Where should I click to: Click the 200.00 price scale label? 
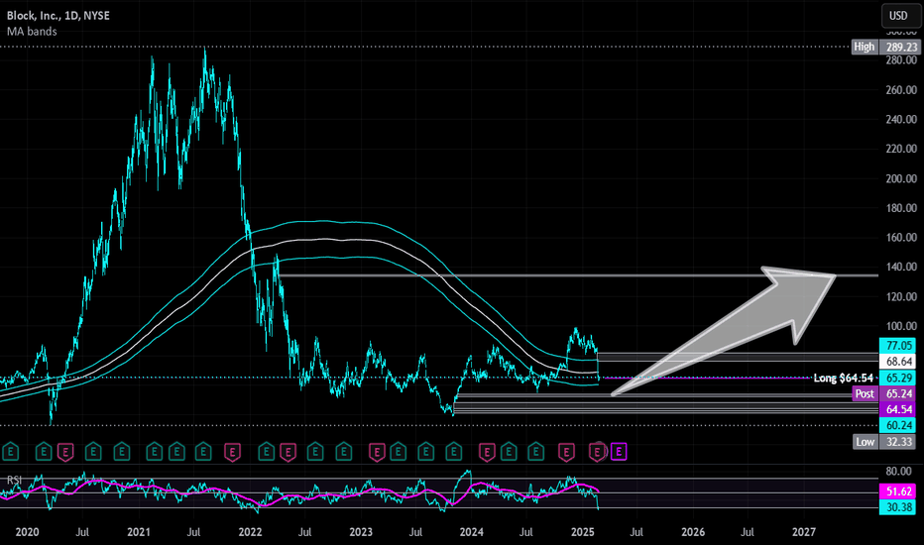(901, 178)
